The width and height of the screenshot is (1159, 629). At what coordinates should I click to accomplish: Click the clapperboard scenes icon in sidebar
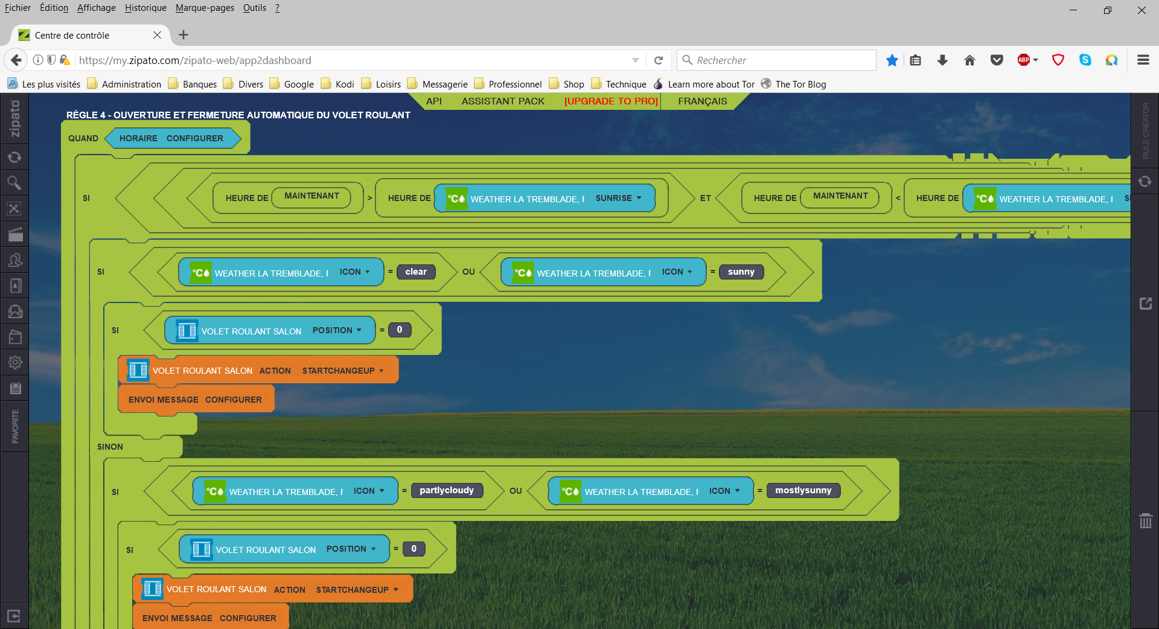coord(14,234)
